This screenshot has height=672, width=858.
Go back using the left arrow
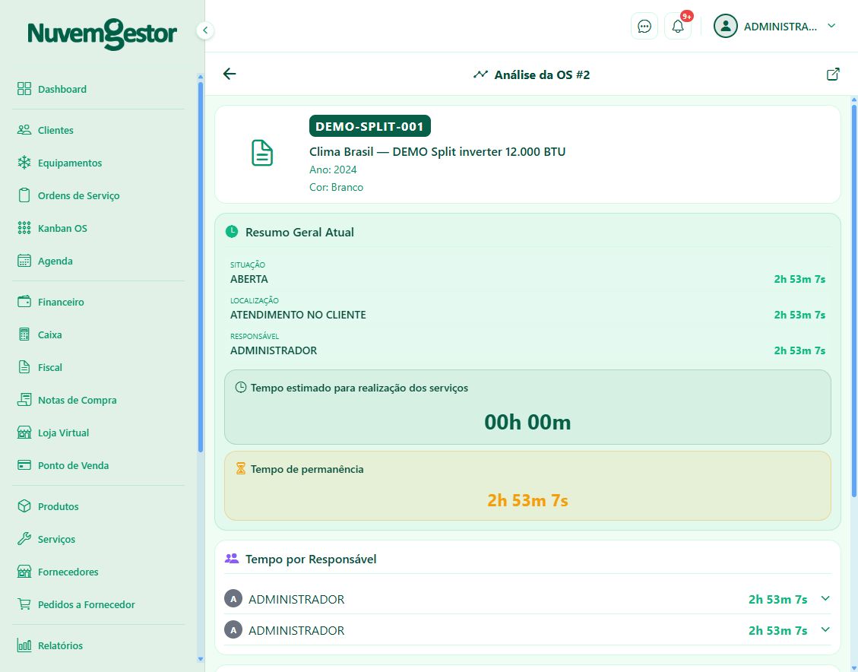tap(230, 74)
